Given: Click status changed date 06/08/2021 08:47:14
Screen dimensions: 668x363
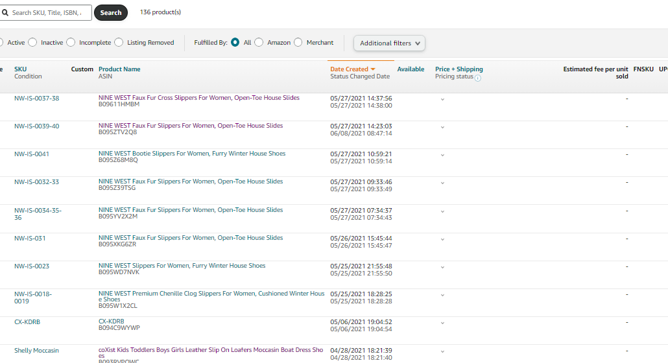Looking at the screenshot, I should 361,134.
